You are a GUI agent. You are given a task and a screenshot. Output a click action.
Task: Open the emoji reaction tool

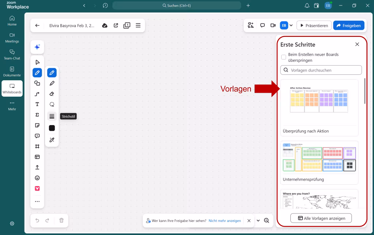coord(37,178)
